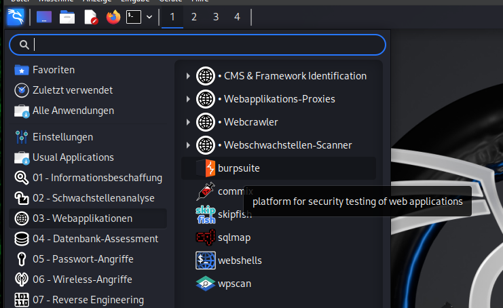The image size is (503, 308).
Task: Switch to workspace 2
Action: pos(193,17)
